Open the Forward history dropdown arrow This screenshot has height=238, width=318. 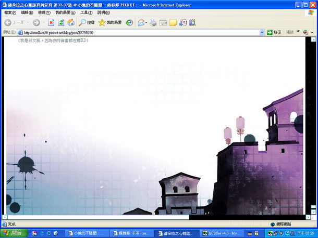(x=44, y=22)
